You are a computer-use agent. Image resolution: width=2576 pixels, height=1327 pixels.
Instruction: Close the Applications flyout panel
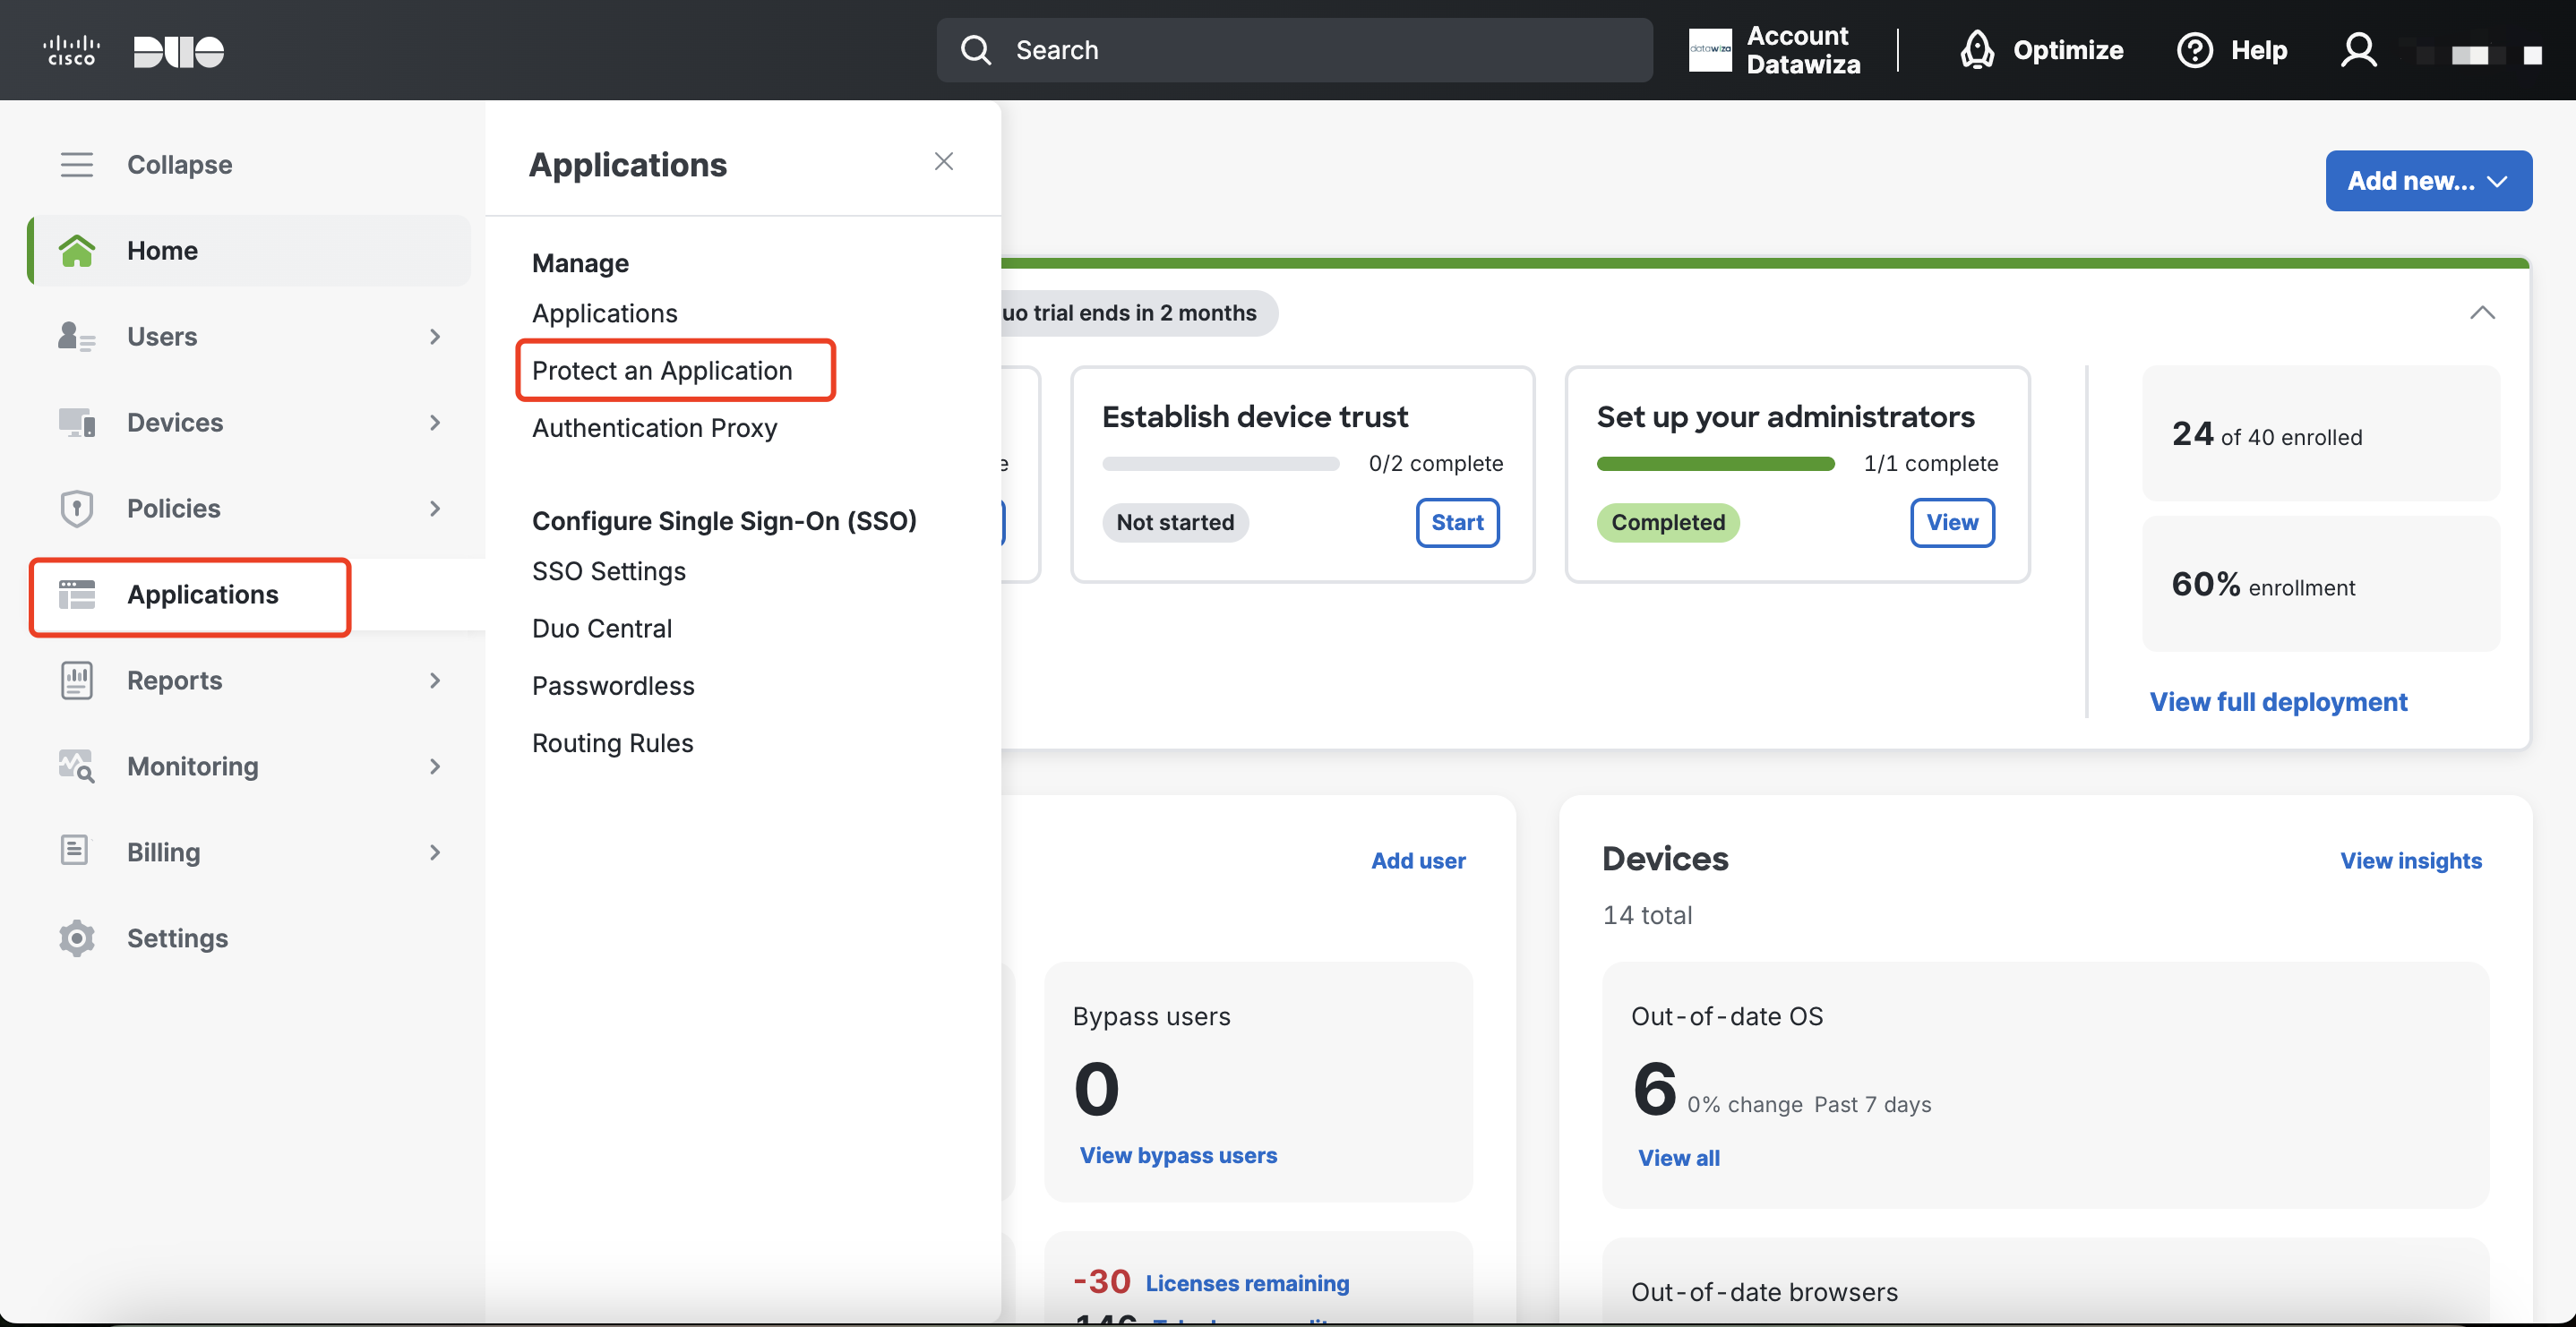click(944, 162)
